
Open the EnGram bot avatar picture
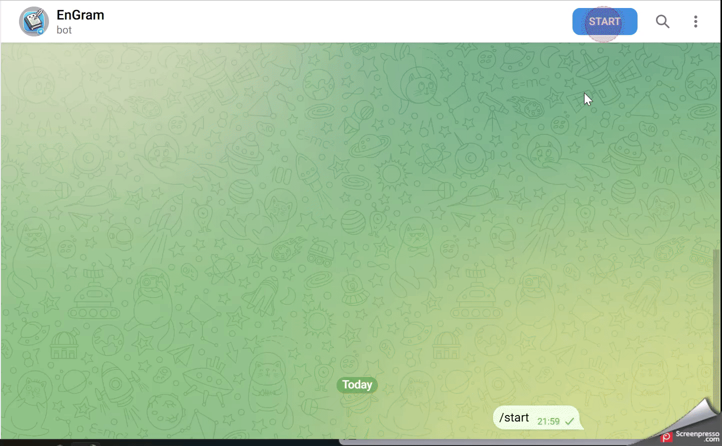(x=33, y=21)
